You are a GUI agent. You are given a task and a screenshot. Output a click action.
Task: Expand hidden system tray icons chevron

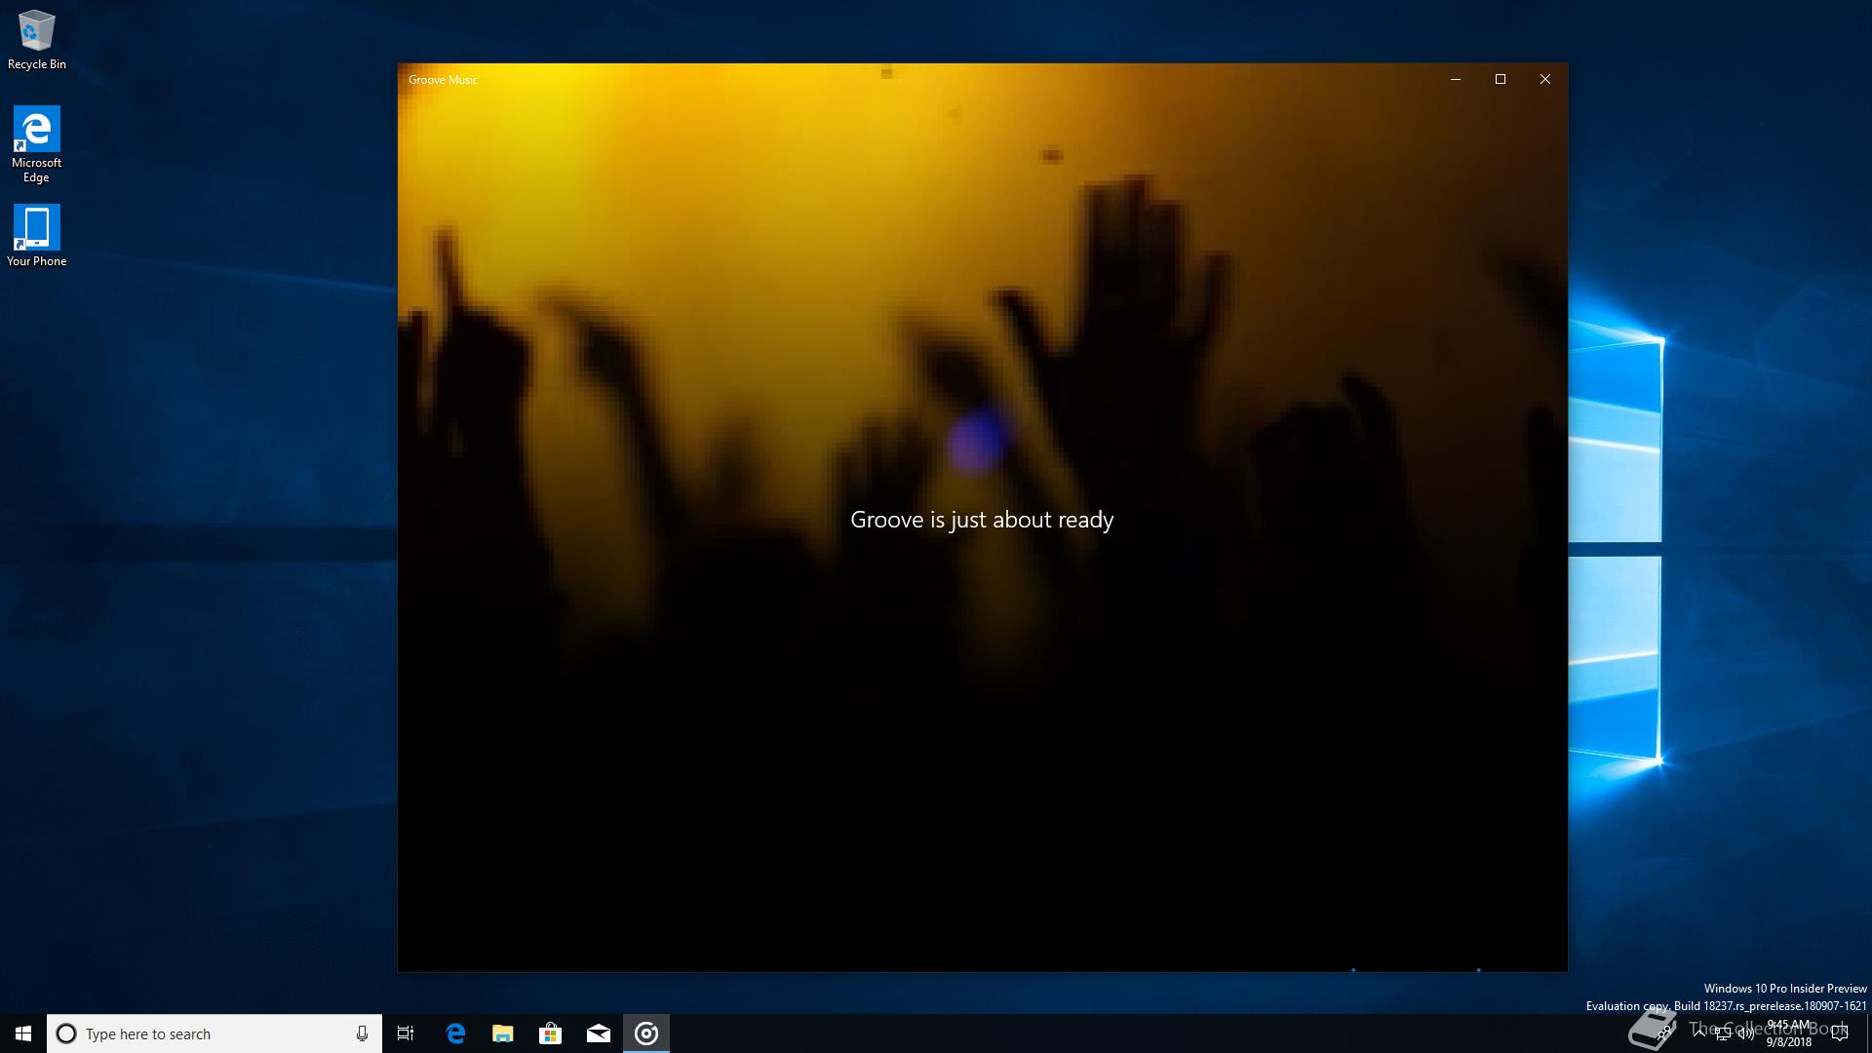point(1699,1033)
